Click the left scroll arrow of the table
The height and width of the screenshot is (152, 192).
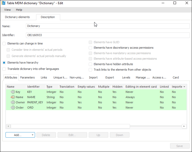pyautogui.click(x=8, y=126)
